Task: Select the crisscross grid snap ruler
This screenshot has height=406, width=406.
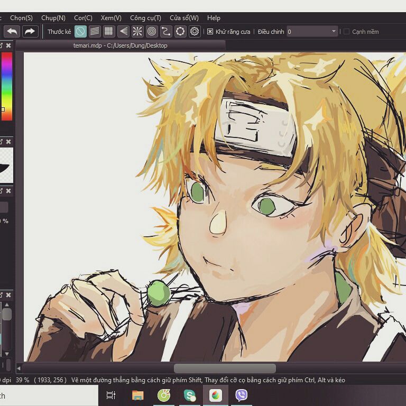Action: coord(109,32)
